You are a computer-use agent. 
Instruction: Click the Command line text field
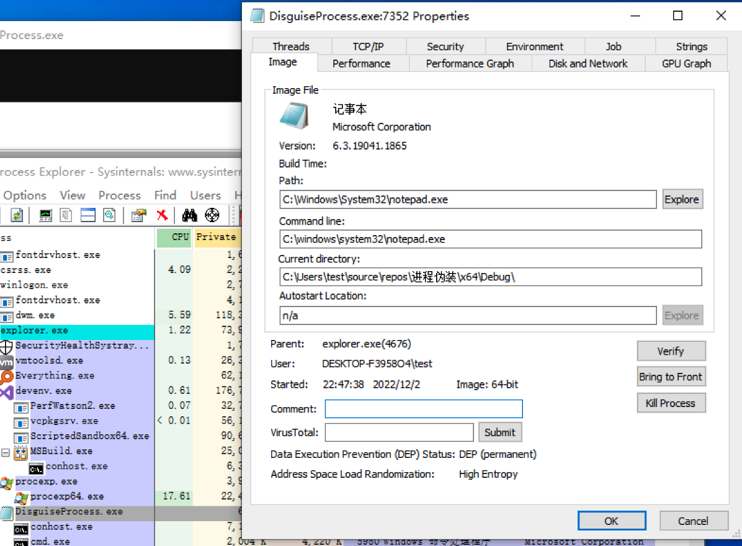pos(490,239)
